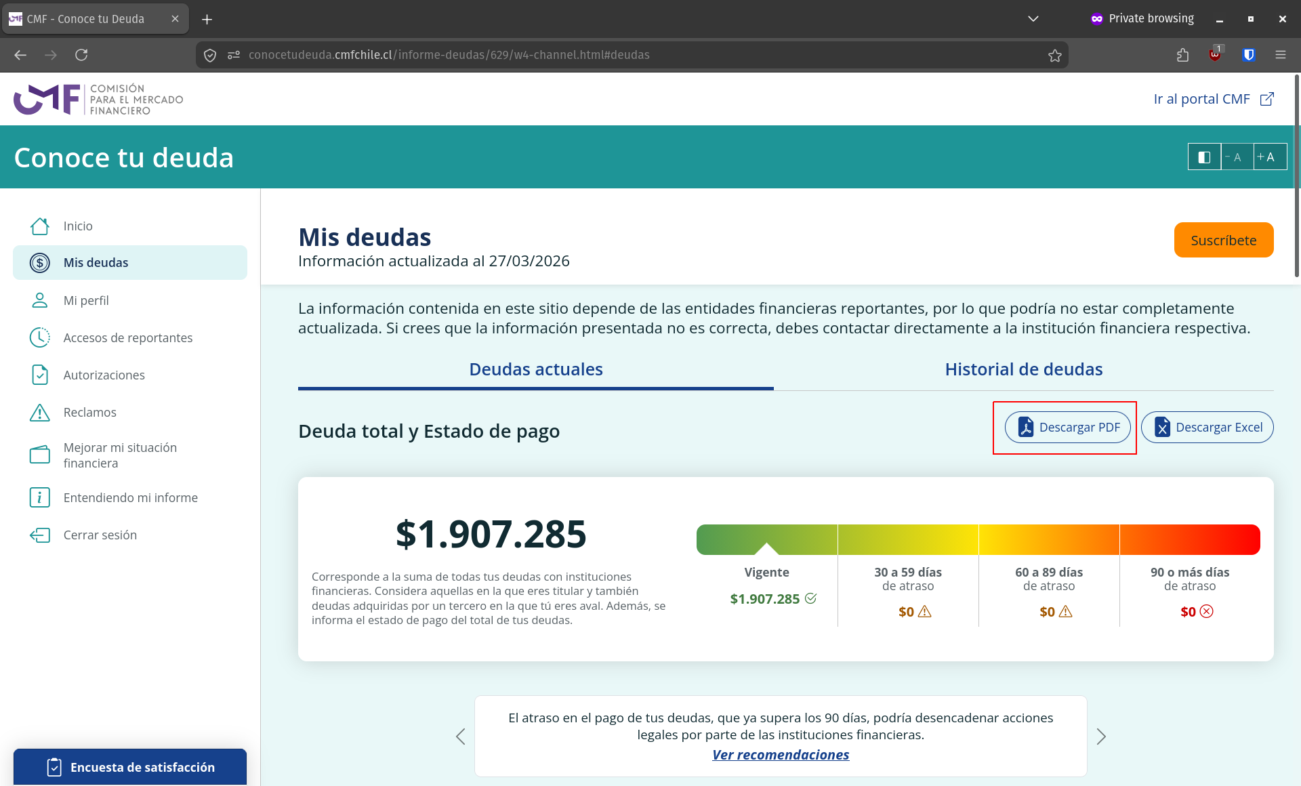Show the previous recommendation with left chevron
The image size is (1301, 786).
pyautogui.click(x=461, y=737)
